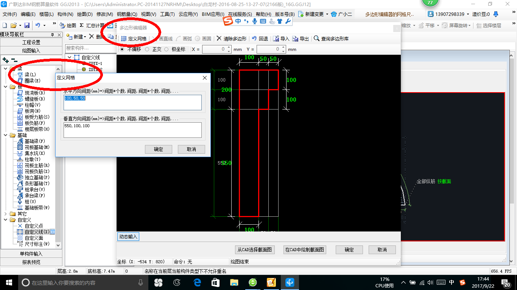
Task: Click Sogou toolbar wrench settings icon
Action: click(288, 21)
